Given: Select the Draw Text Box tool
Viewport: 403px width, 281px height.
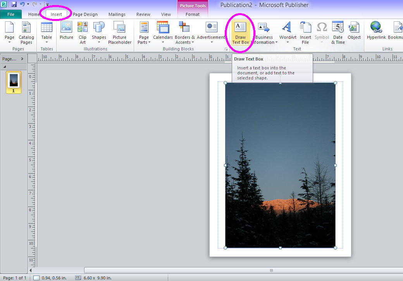Looking at the screenshot, I should pos(241,33).
